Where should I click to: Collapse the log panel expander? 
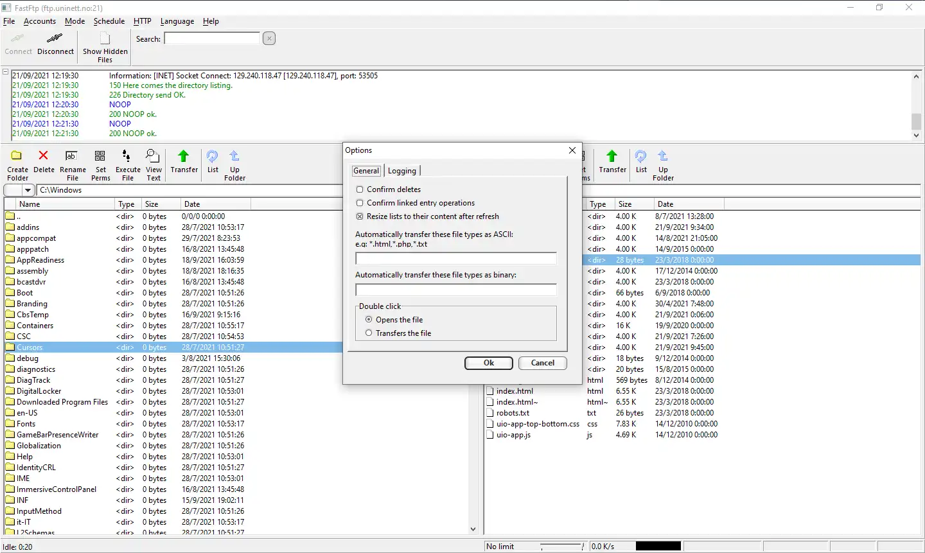(x=6, y=73)
